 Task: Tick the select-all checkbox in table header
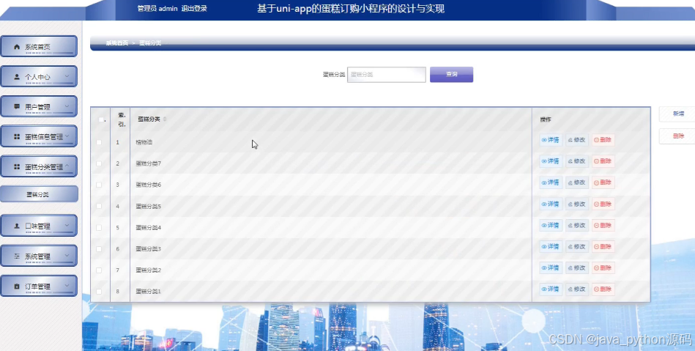[100, 119]
